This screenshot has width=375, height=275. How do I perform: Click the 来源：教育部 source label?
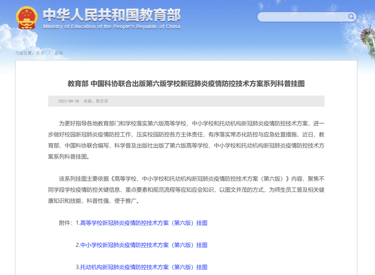96,101
